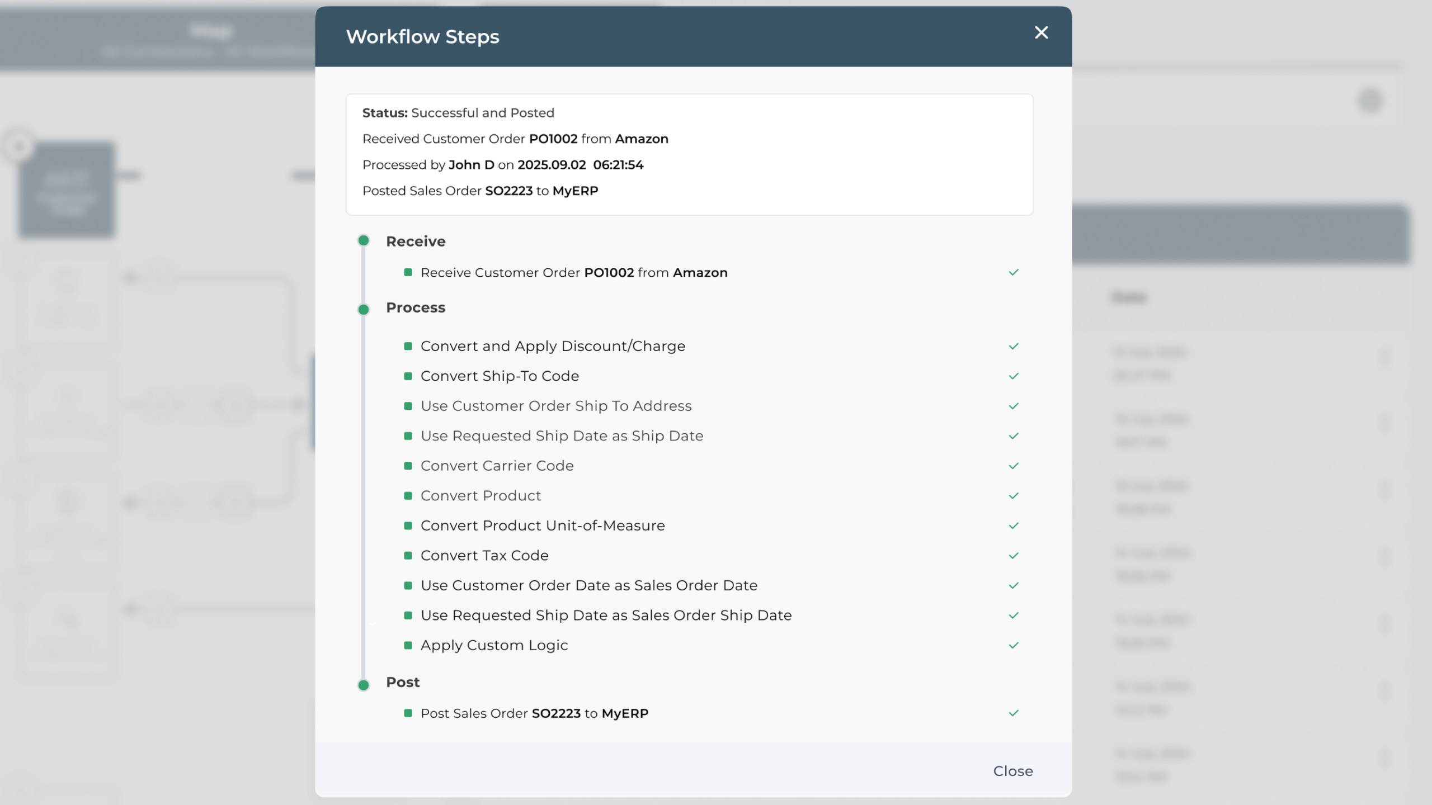Click 'Processed by John D' summary line
1432x805 pixels.
(x=503, y=165)
